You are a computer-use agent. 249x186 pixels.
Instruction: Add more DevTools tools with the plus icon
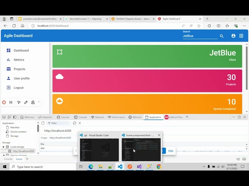(187, 117)
